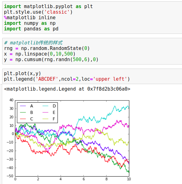The width and height of the screenshot is (182, 184).
Task: Click the x-axis tick label '6'
Action: point(84,179)
